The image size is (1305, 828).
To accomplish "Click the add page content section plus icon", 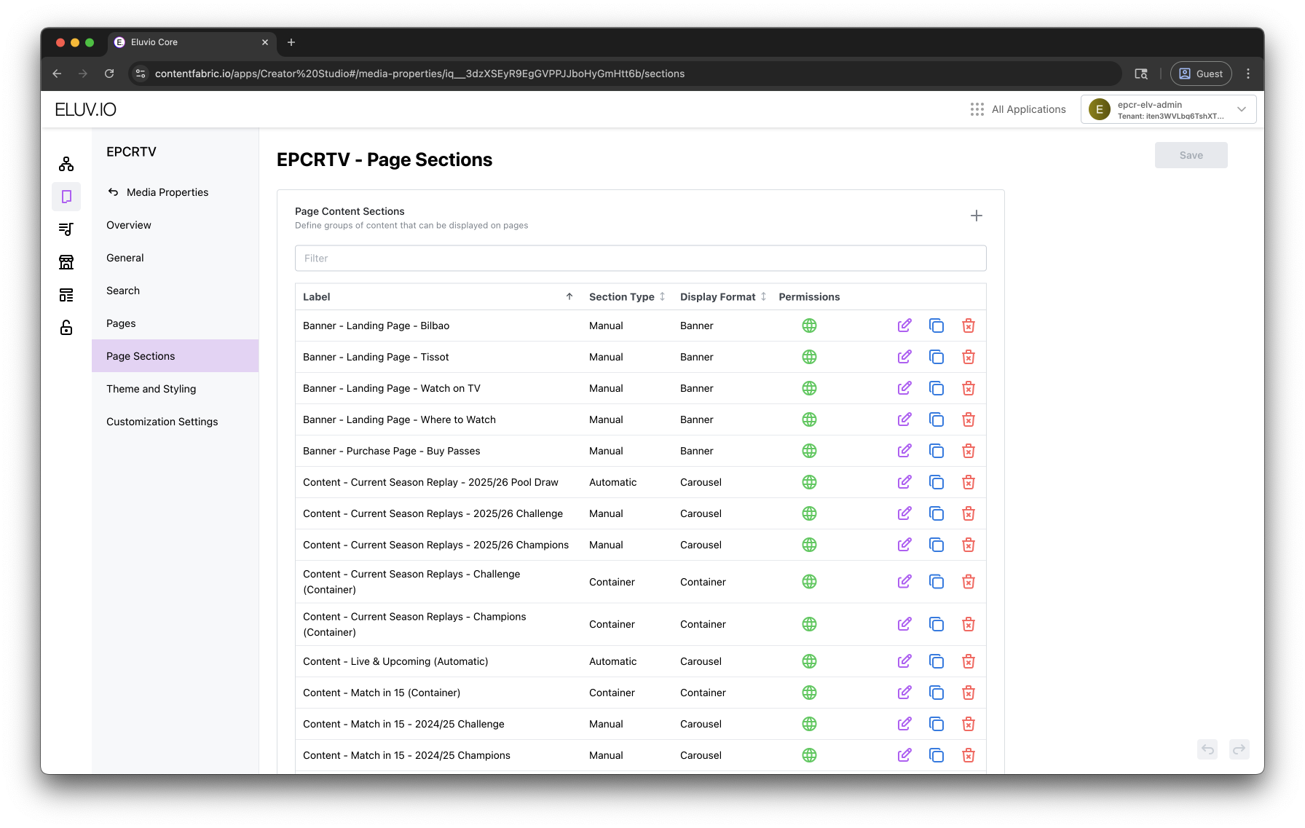I will coord(976,216).
